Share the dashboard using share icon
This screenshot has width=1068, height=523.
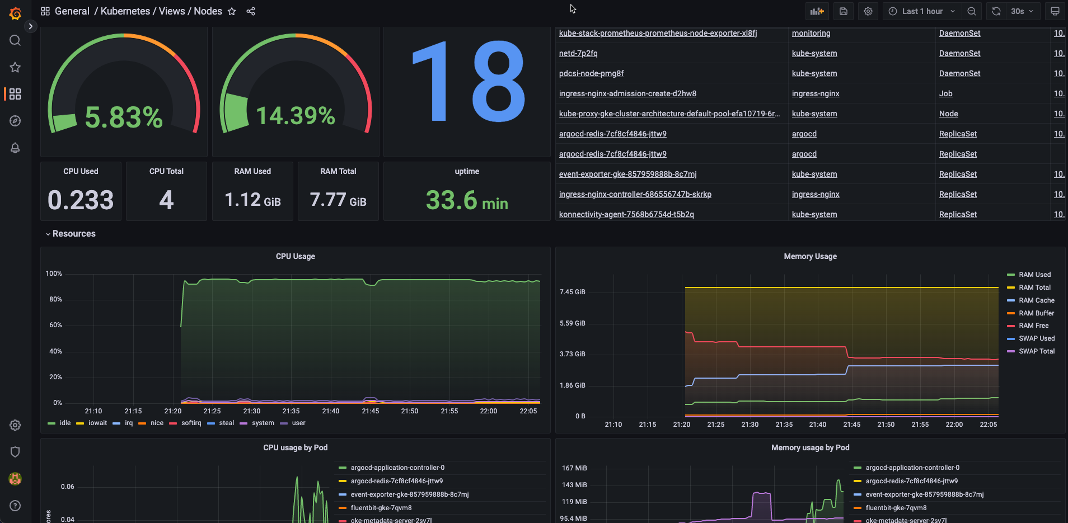(251, 11)
